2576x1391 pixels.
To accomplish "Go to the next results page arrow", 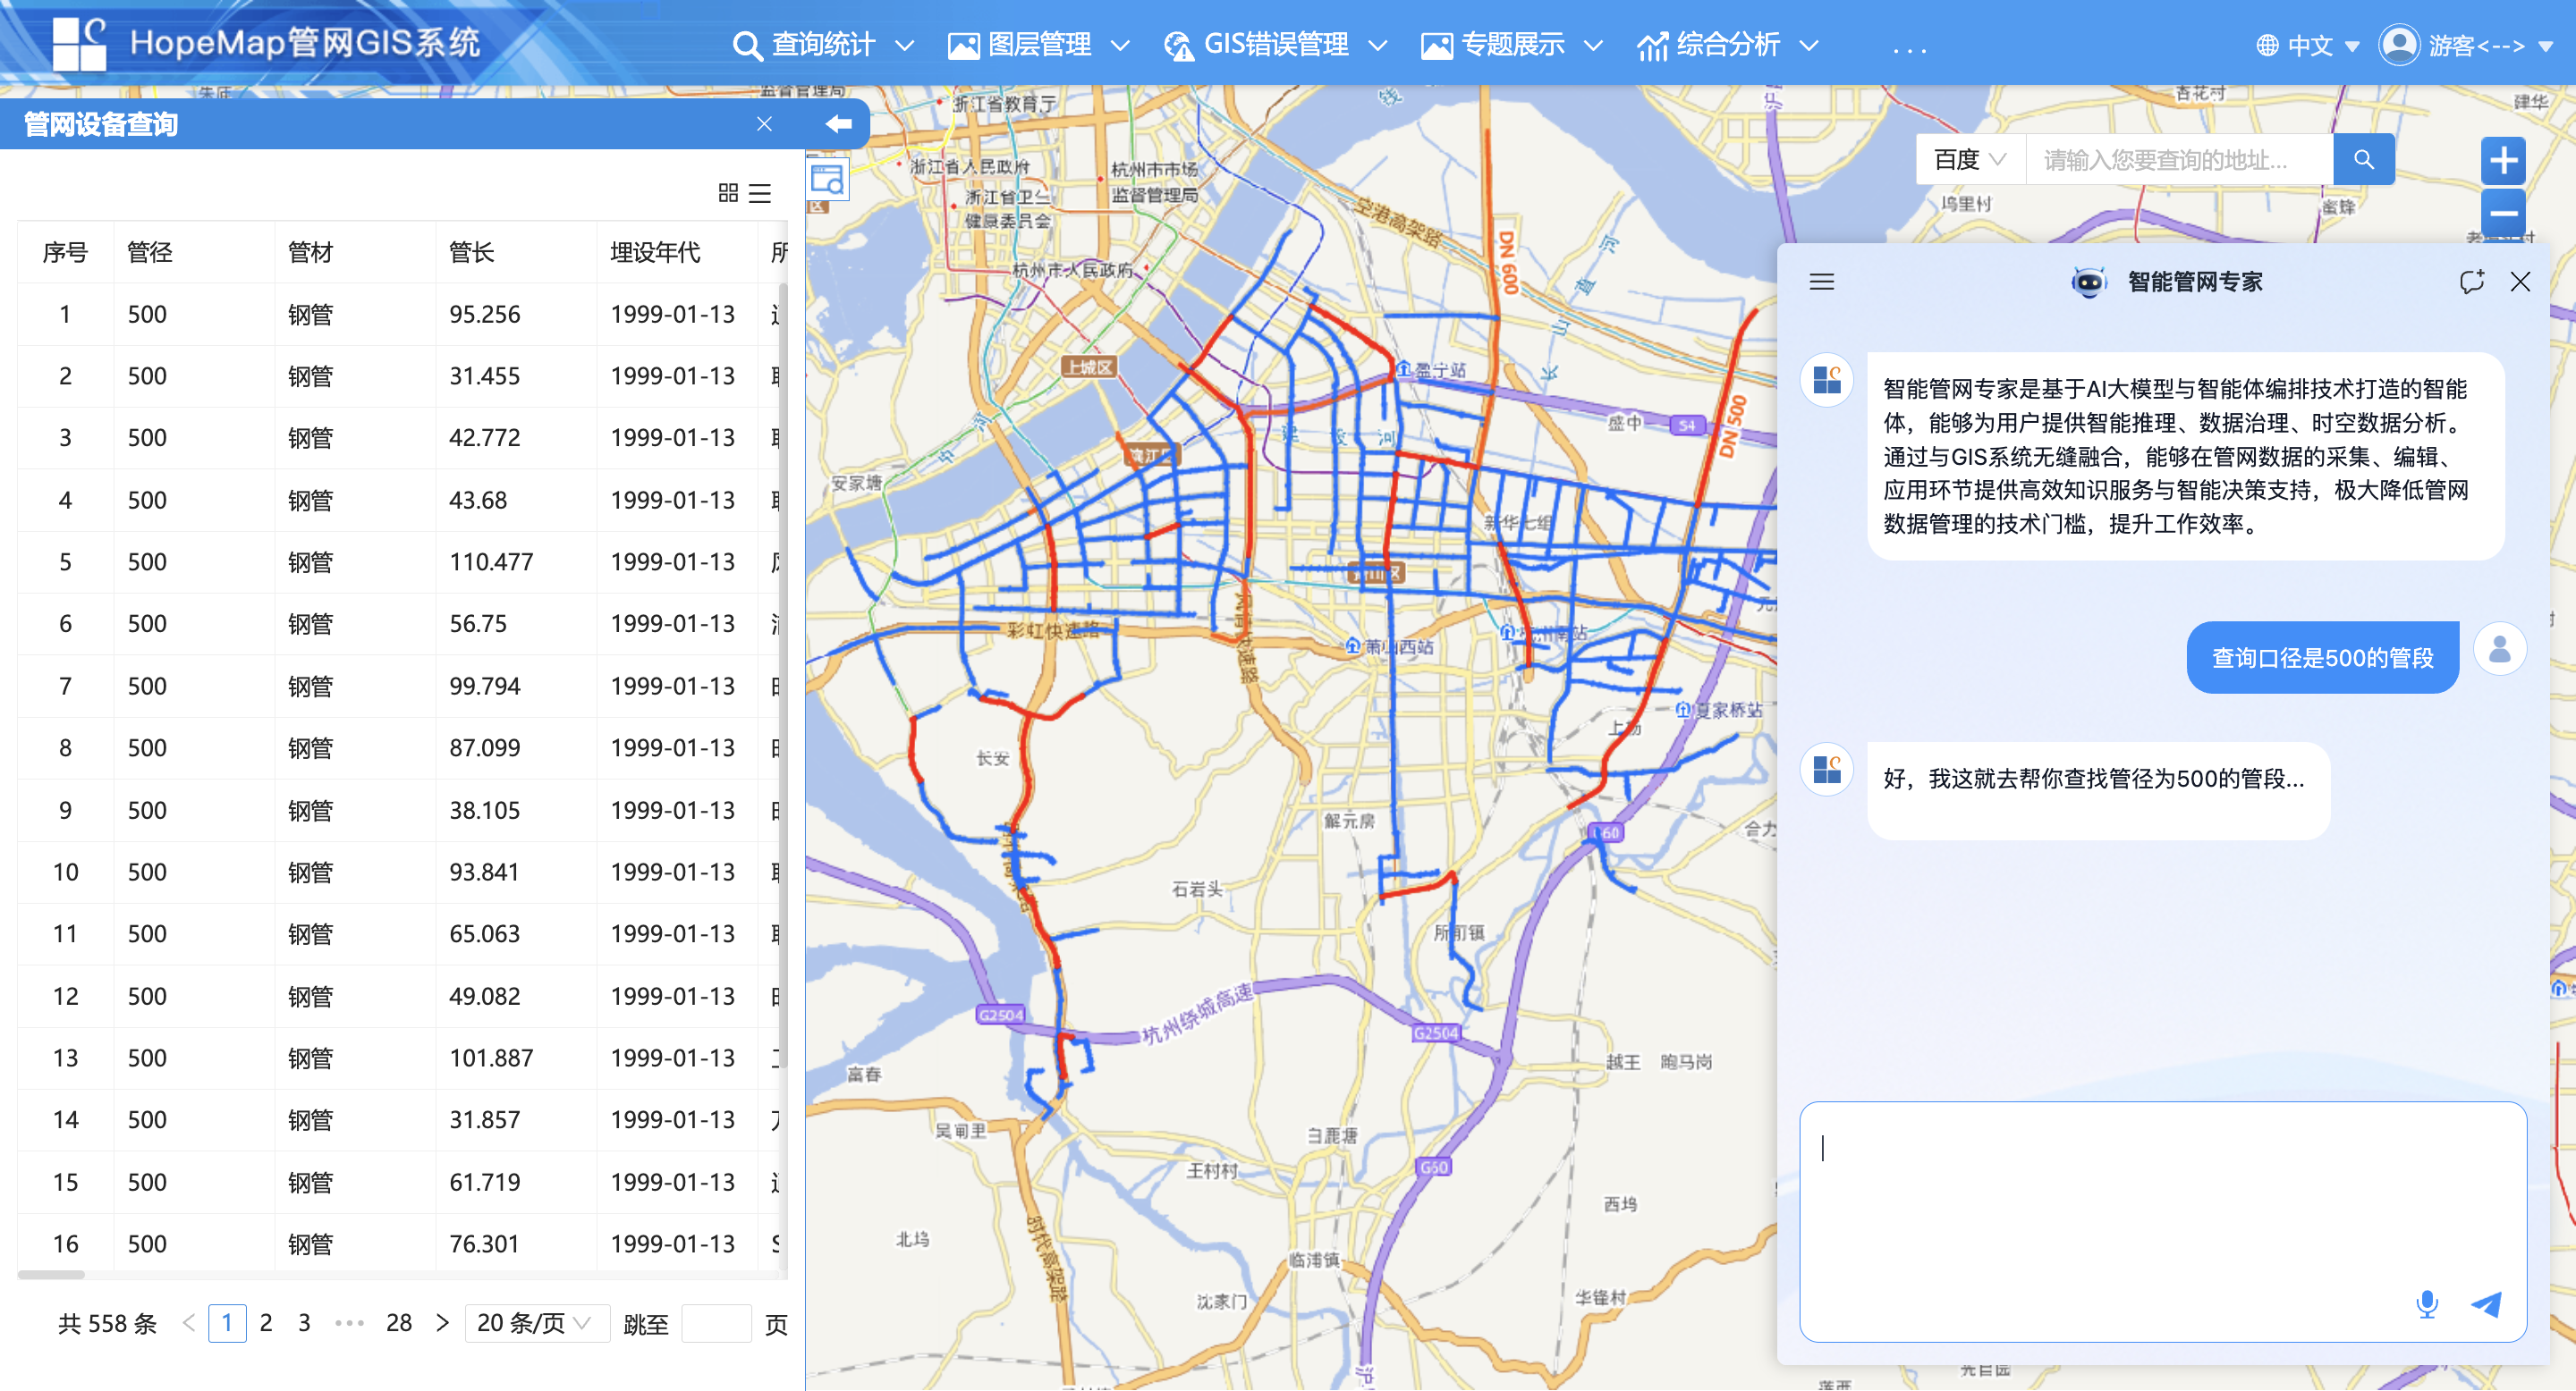I will pos(442,1323).
